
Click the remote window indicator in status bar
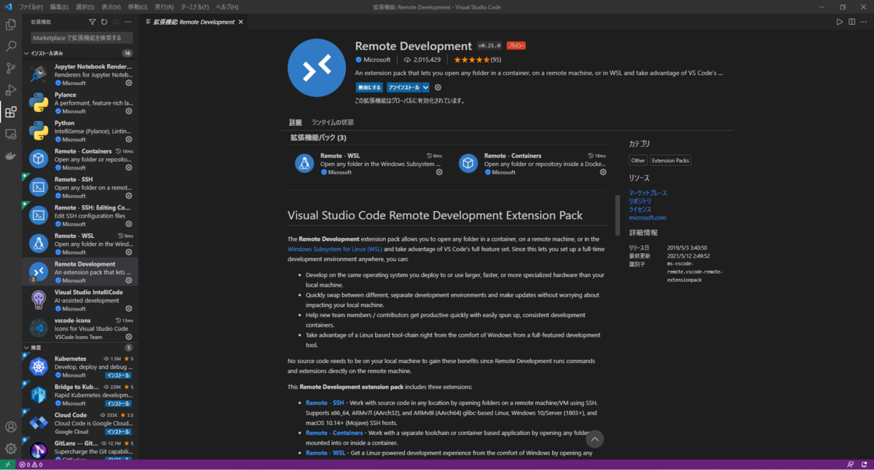[x=7, y=464]
